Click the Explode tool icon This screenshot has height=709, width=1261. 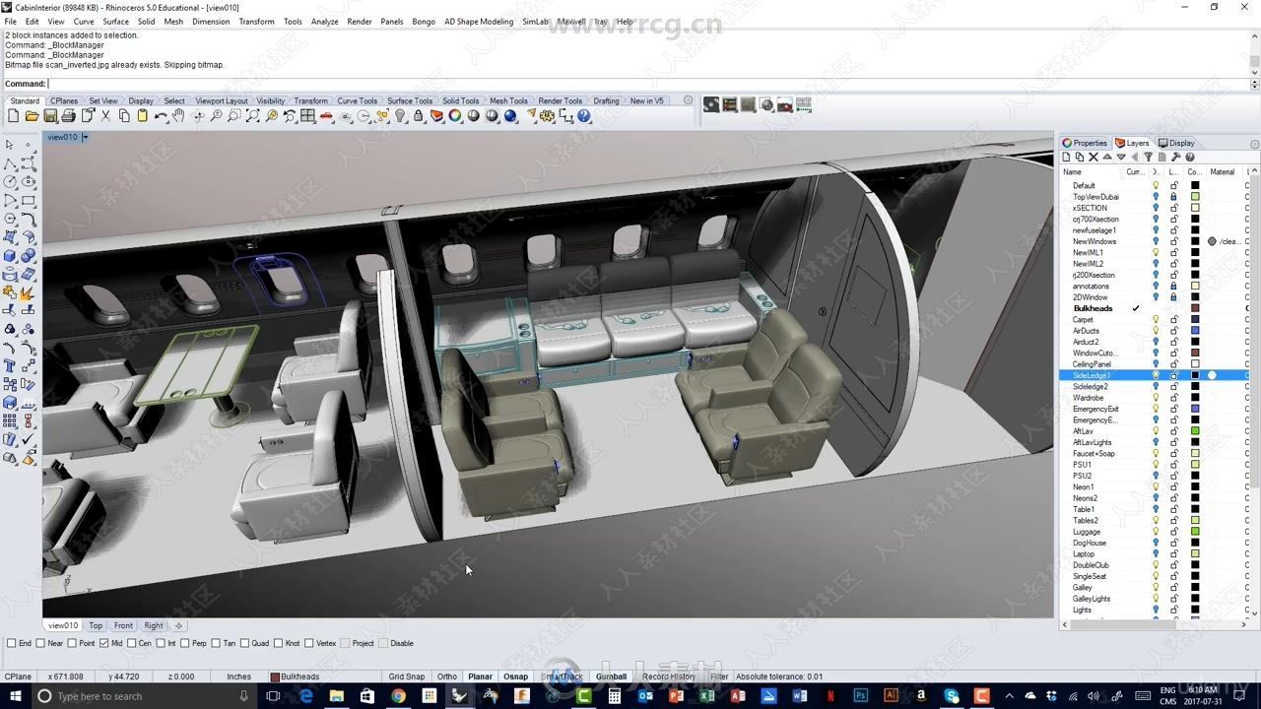pos(29,292)
